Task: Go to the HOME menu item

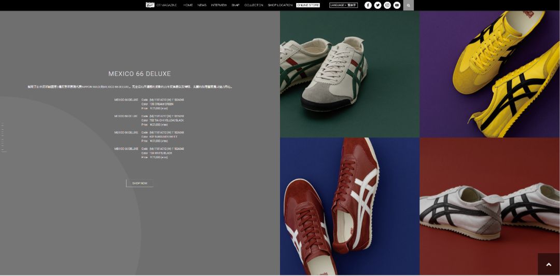Action: pyautogui.click(x=188, y=5)
